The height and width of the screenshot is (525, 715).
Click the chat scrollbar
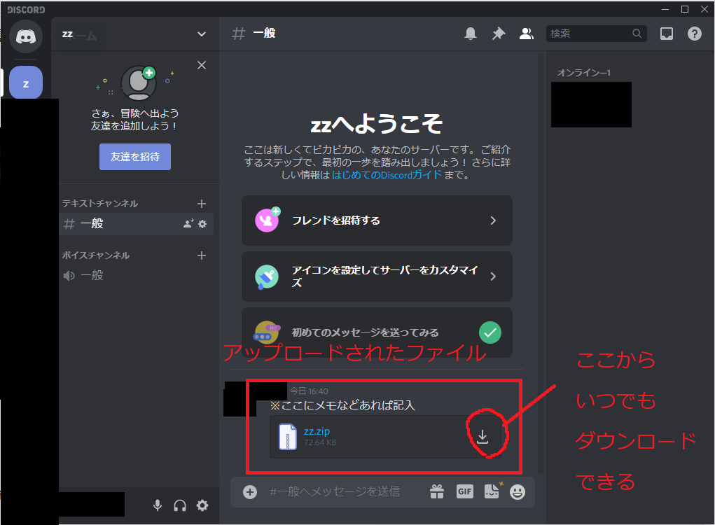(541, 263)
